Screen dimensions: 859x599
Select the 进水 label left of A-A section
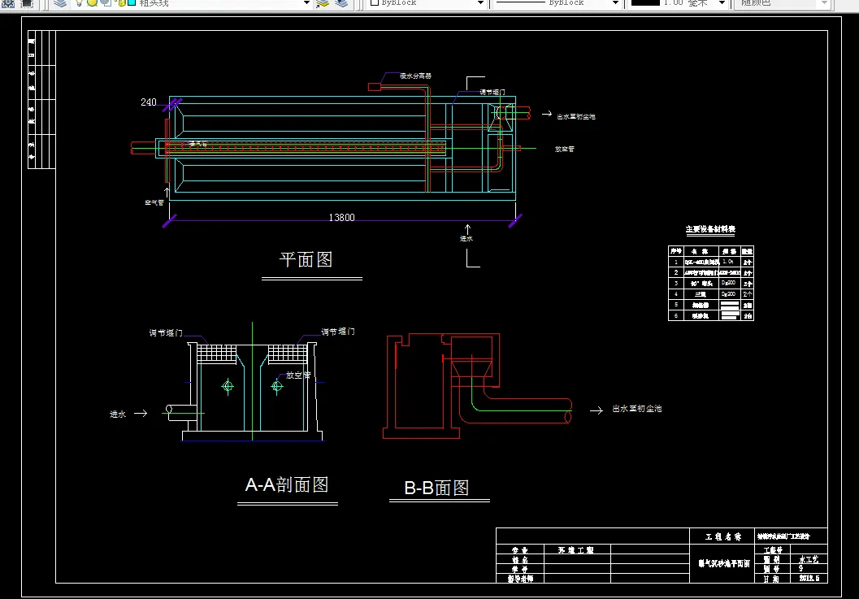pos(118,414)
